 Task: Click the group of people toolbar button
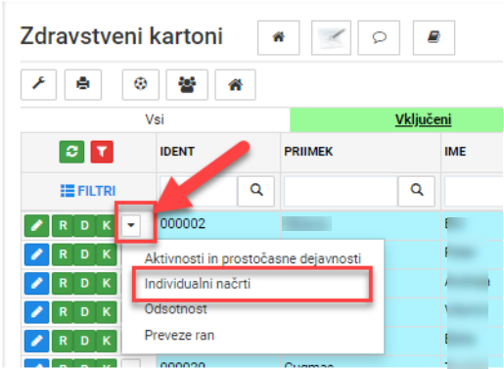click(x=187, y=84)
